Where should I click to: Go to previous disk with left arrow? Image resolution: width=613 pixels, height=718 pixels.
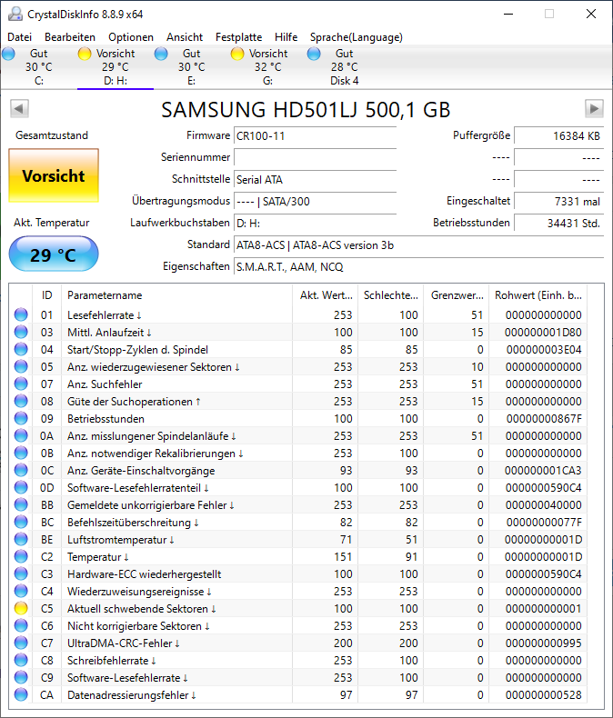19,109
